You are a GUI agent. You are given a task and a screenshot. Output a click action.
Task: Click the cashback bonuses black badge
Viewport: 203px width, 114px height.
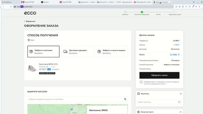pos(47,73)
